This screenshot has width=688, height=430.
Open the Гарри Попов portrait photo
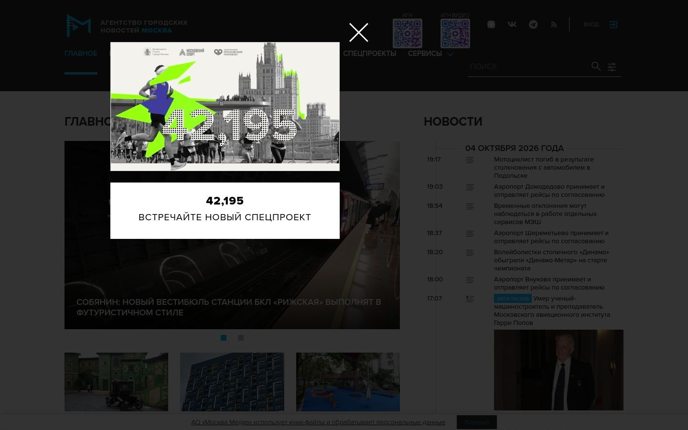[559, 370]
